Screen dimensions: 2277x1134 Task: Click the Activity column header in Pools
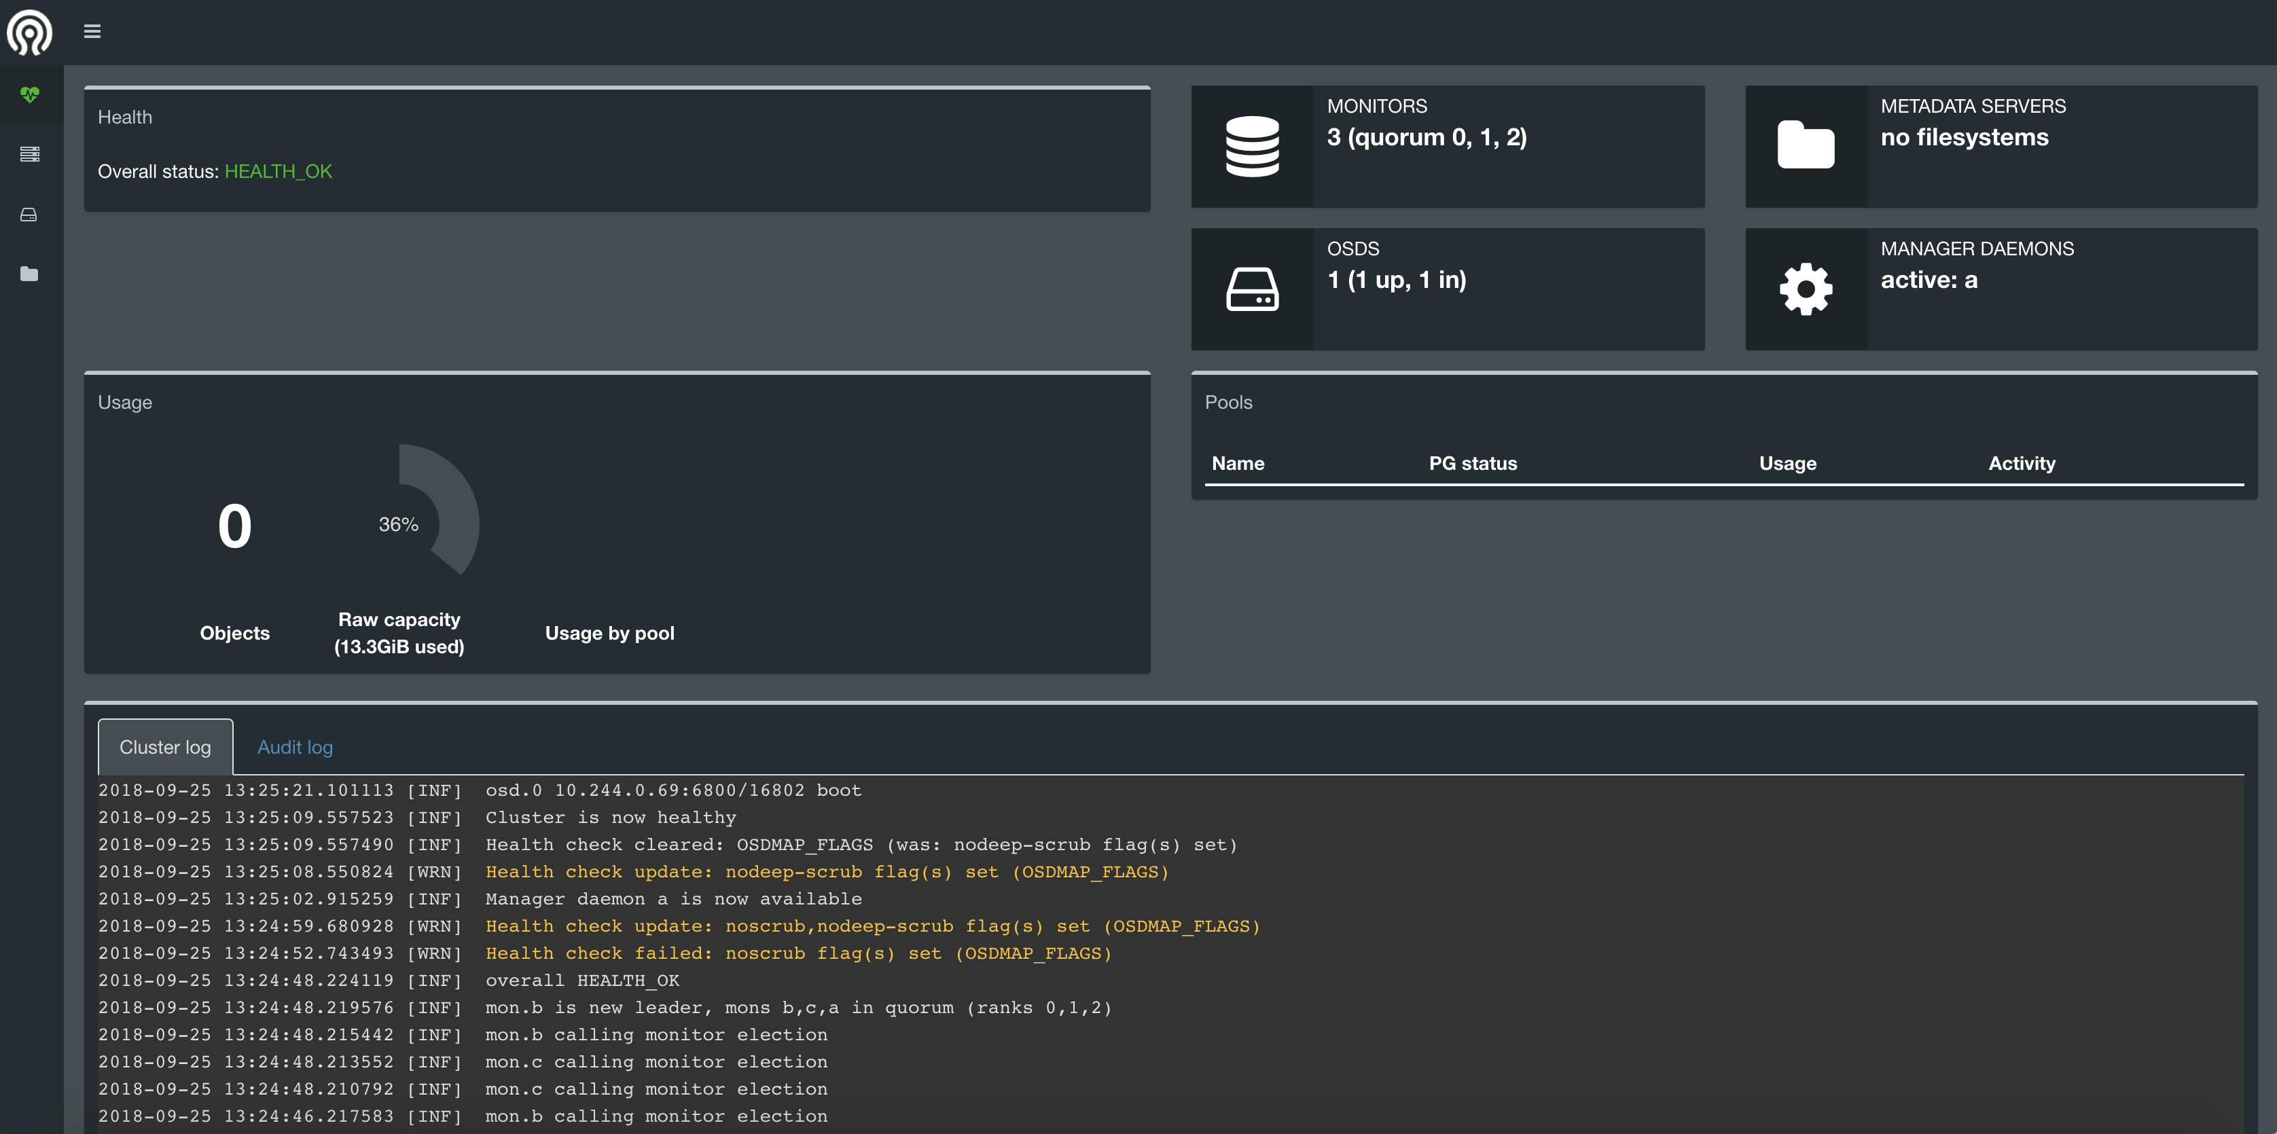(x=2021, y=463)
